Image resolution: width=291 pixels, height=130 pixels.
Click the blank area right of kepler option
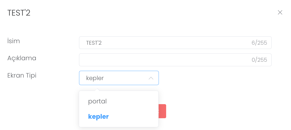point(133,117)
